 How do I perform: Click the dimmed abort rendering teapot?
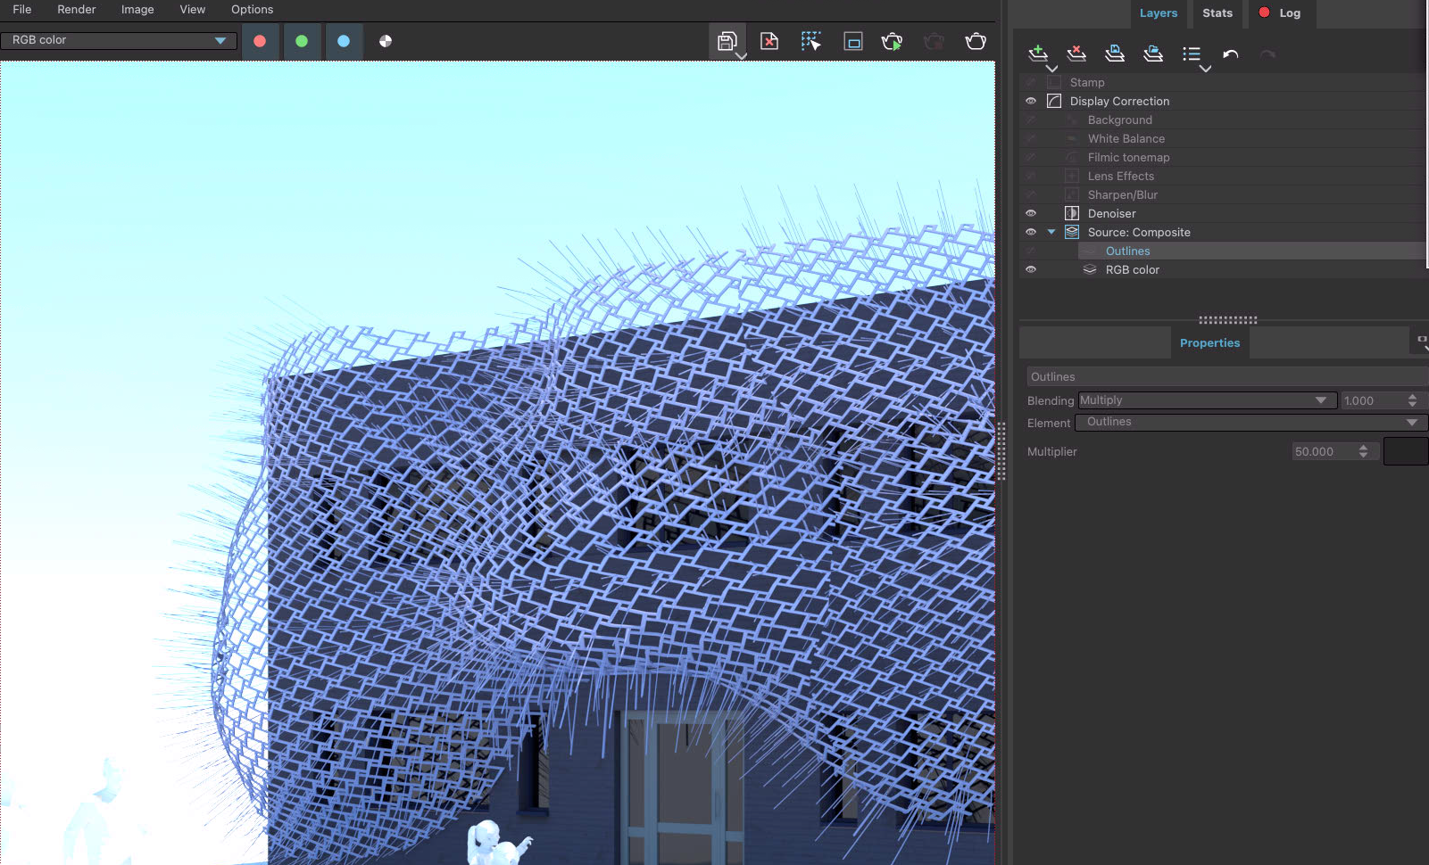click(934, 41)
